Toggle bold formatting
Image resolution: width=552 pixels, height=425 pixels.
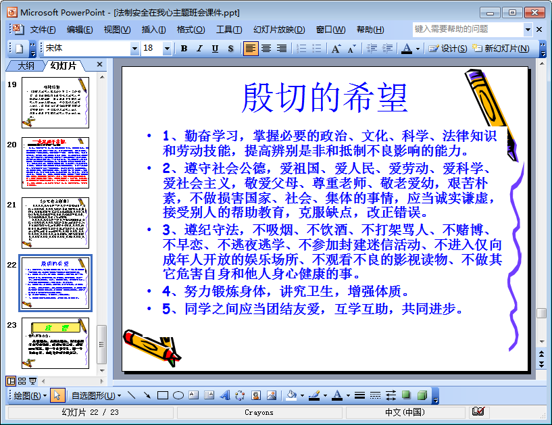184,48
